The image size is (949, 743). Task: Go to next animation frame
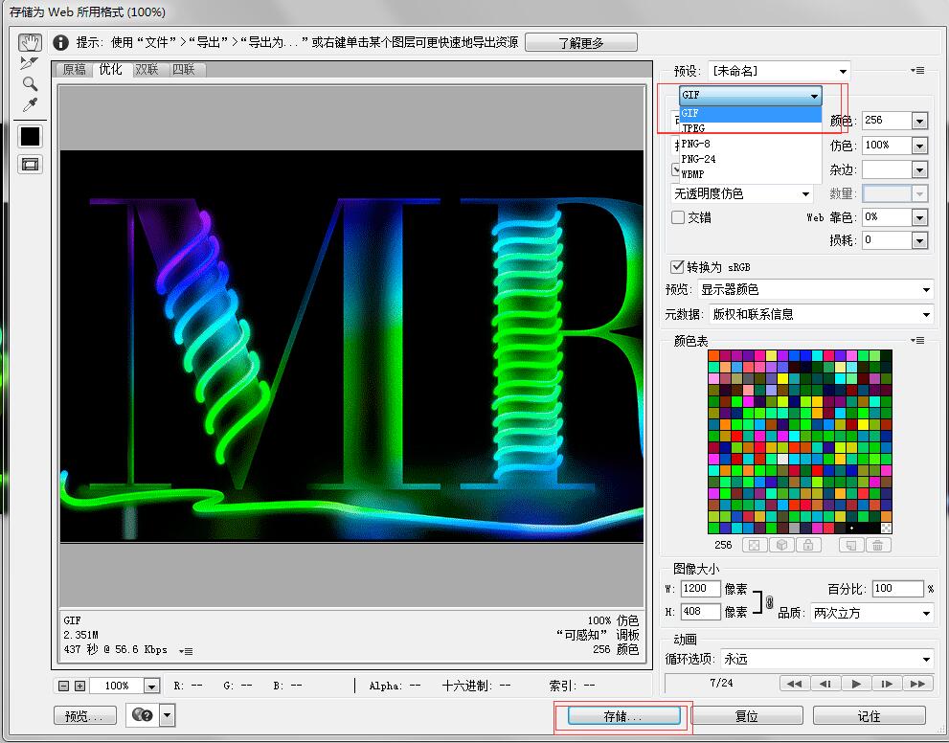pos(887,684)
